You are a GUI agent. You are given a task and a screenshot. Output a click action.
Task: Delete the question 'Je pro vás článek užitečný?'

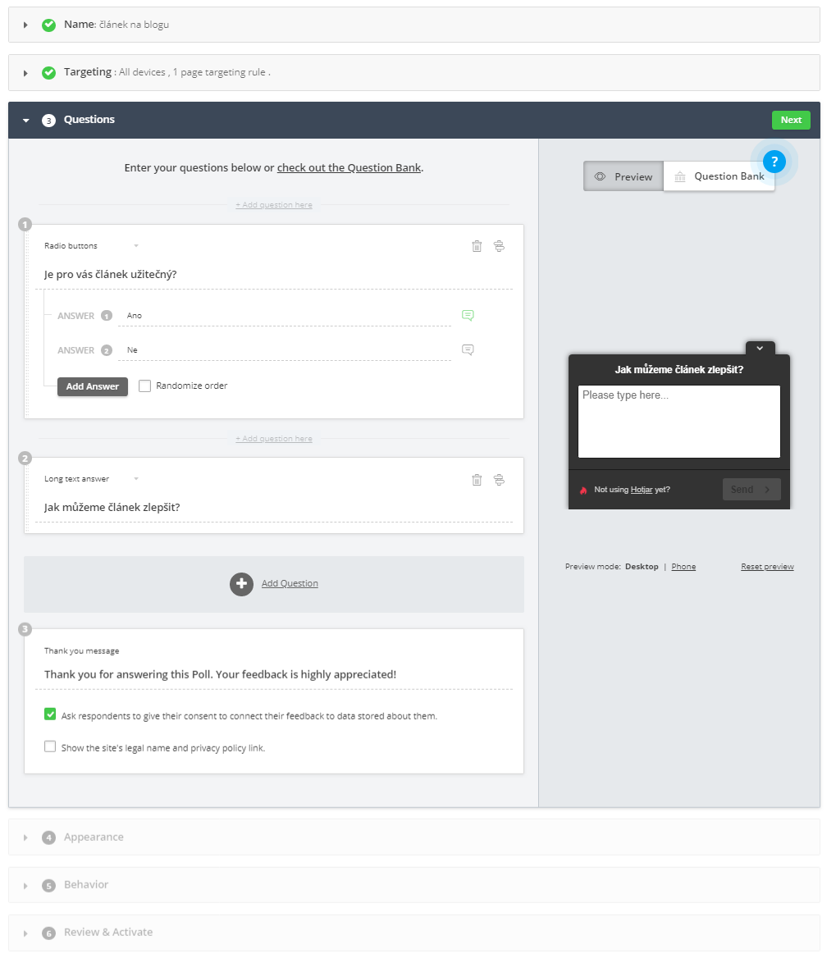click(x=477, y=246)
